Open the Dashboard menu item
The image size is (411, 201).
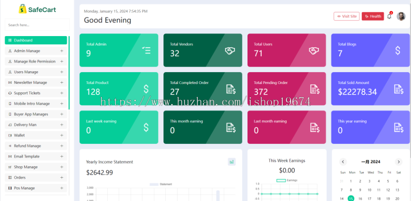(36, 40)
